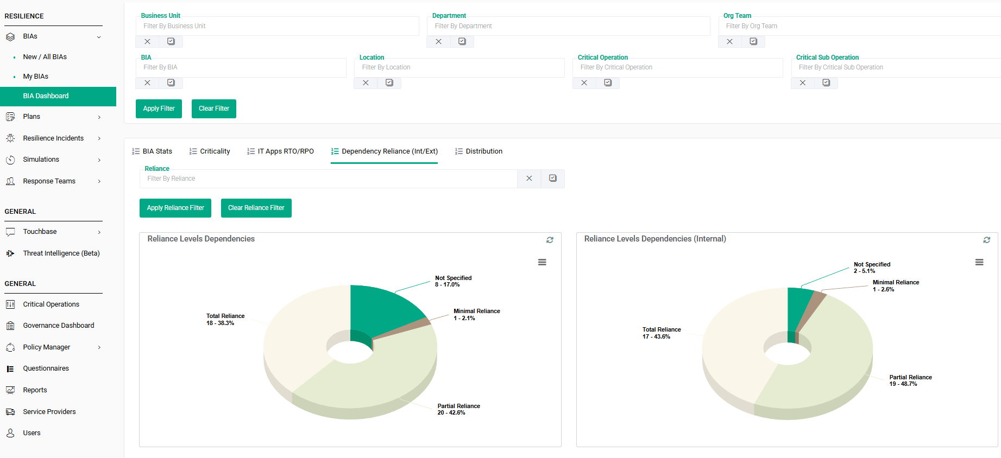Viewport: 1001px width, 458px height.
Task: Expand the Plans submenu arrow
Action: 99,117
